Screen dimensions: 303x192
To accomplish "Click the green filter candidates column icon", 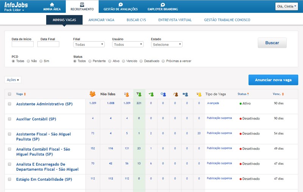I will point(139,94).
